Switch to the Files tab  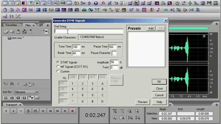click(28, 25)
